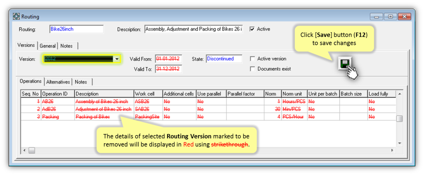Image resolution: width=424 pixels, height=175 pixels.
Task: Click the Valid From date field
Action: 168,59
